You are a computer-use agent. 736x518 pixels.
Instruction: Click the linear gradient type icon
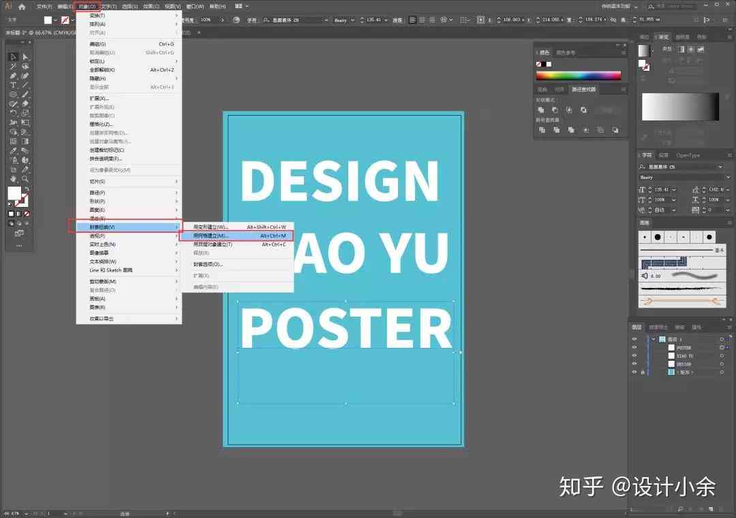pos(681,49)
